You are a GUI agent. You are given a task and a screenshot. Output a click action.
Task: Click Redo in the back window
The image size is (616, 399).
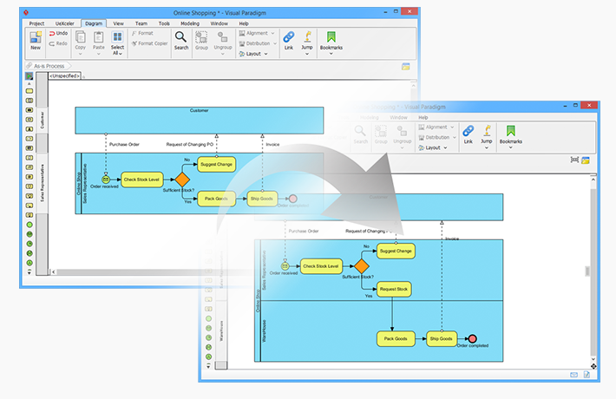(x=58, y=43)
